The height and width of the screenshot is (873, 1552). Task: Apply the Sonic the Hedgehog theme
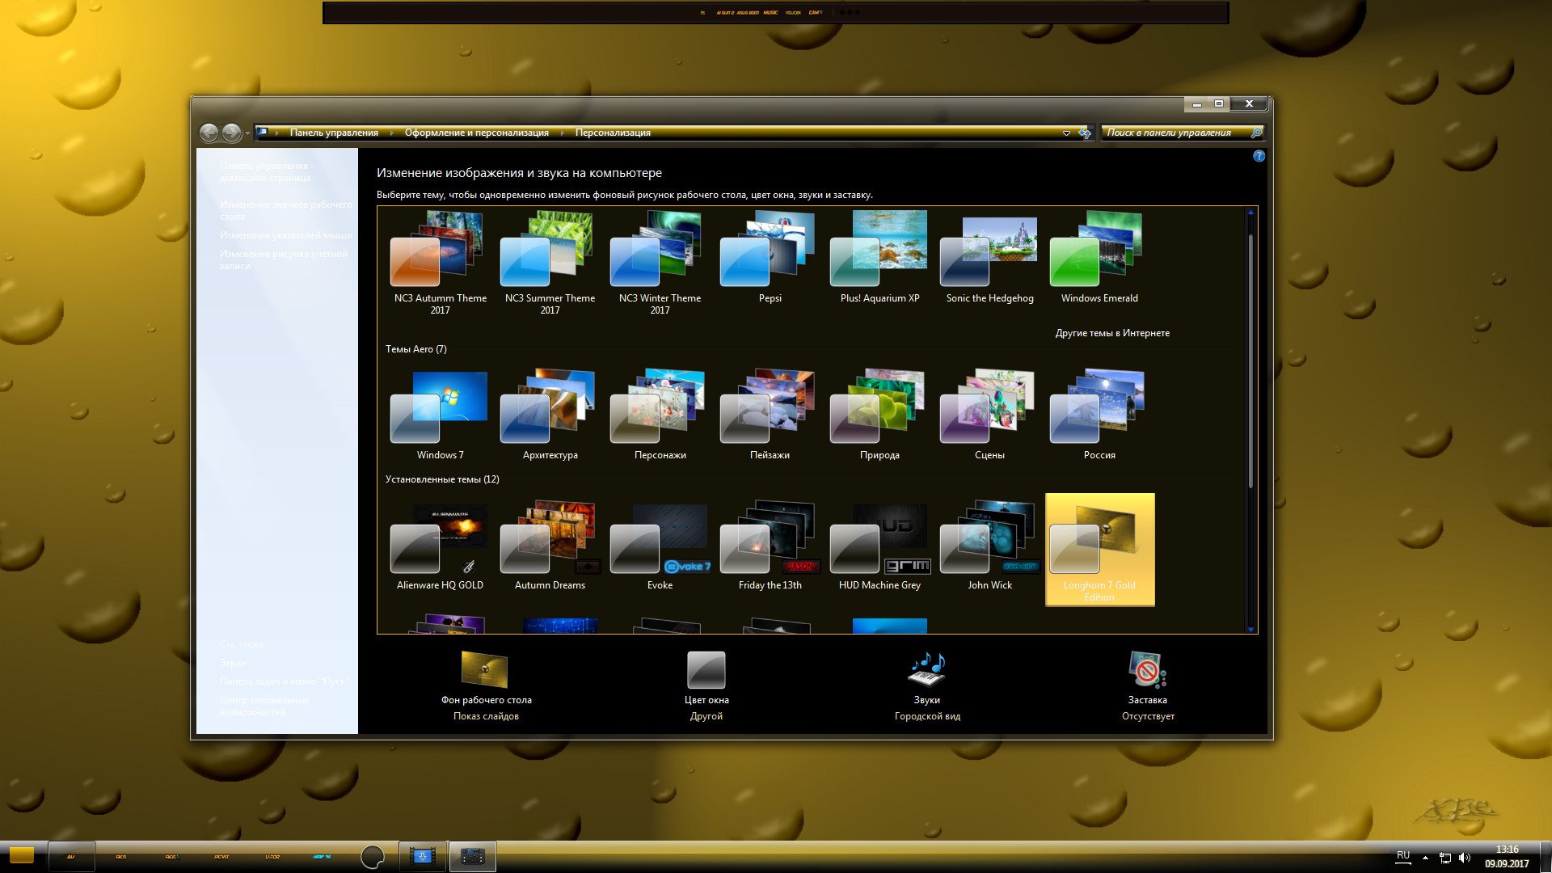tap(989, 259)
